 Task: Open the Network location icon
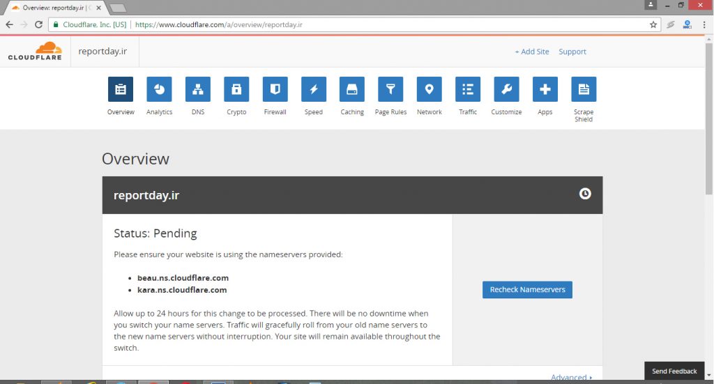pyautogui.click(x=430, y=89)
